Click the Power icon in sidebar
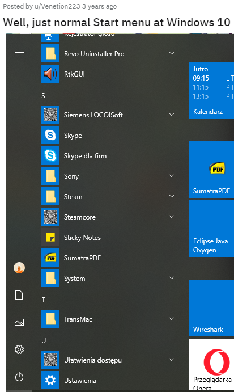 click(x=19, y=377)
